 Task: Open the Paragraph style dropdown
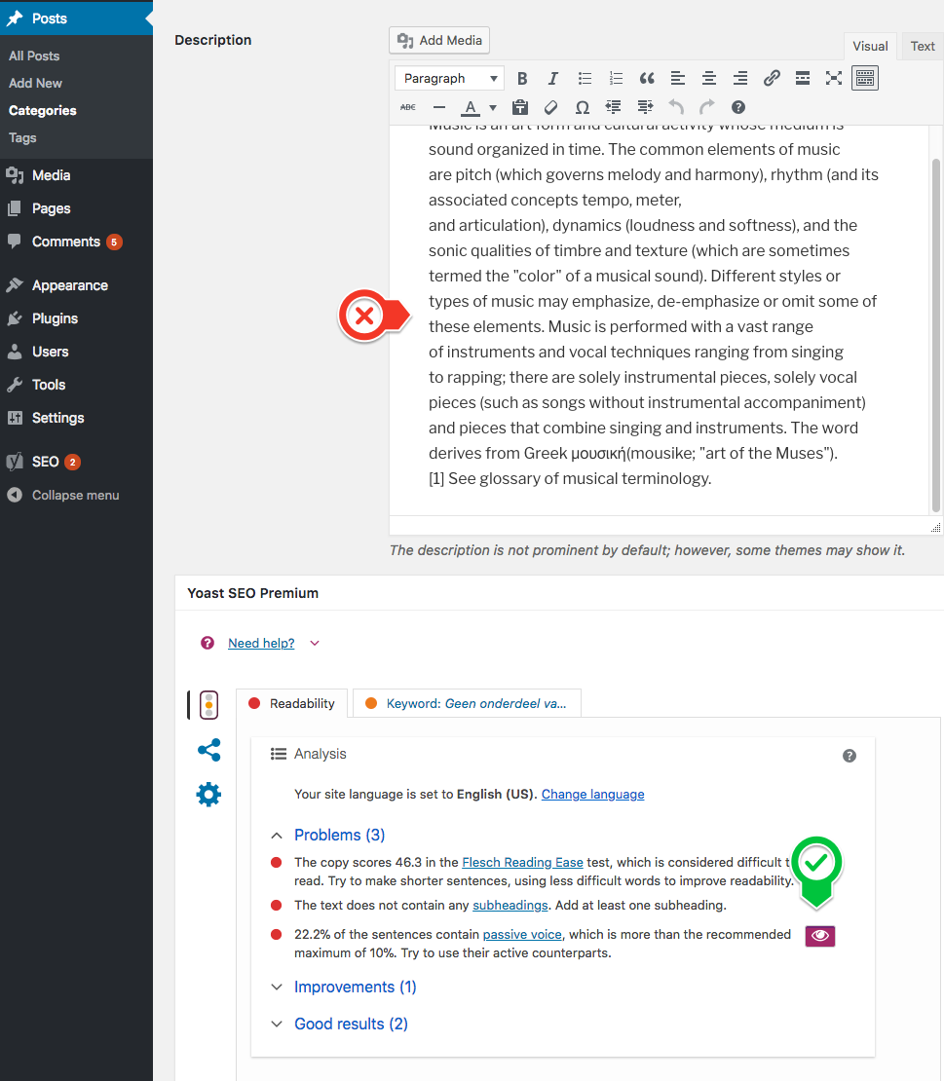point(448,78)
